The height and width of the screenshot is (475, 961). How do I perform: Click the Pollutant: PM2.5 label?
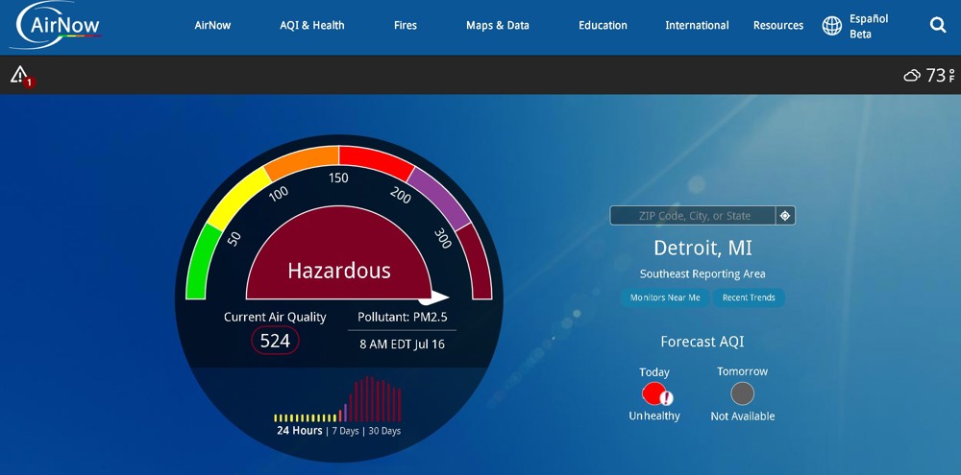point(402,317)
